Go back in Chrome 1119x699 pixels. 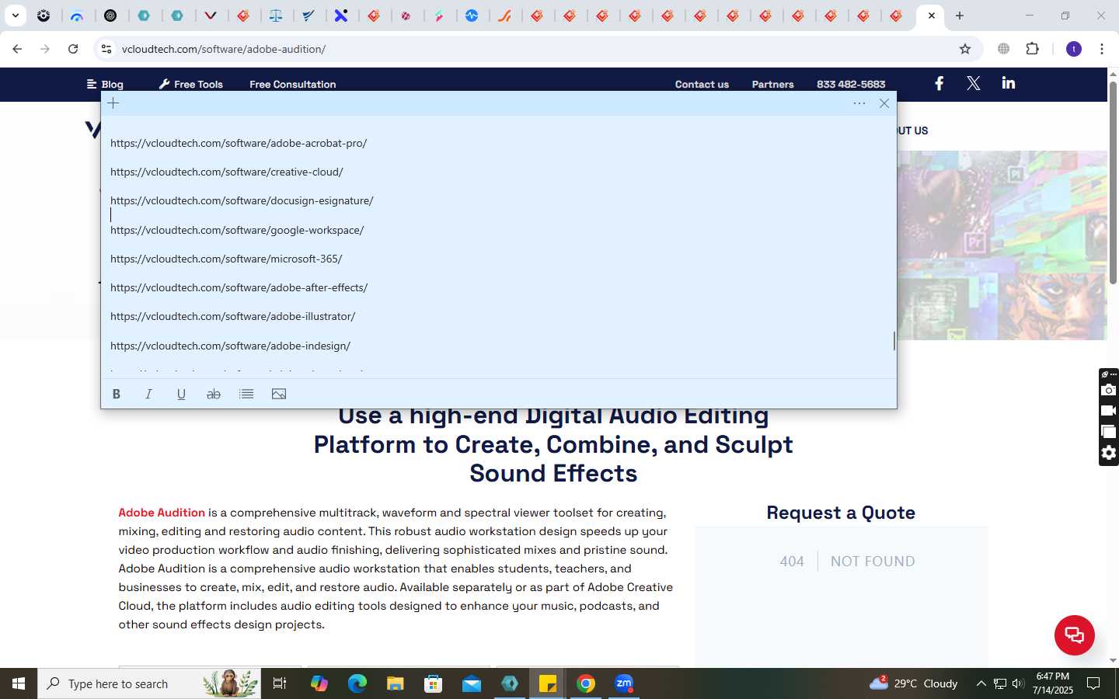pyautogui.click(x=17, y=49)
